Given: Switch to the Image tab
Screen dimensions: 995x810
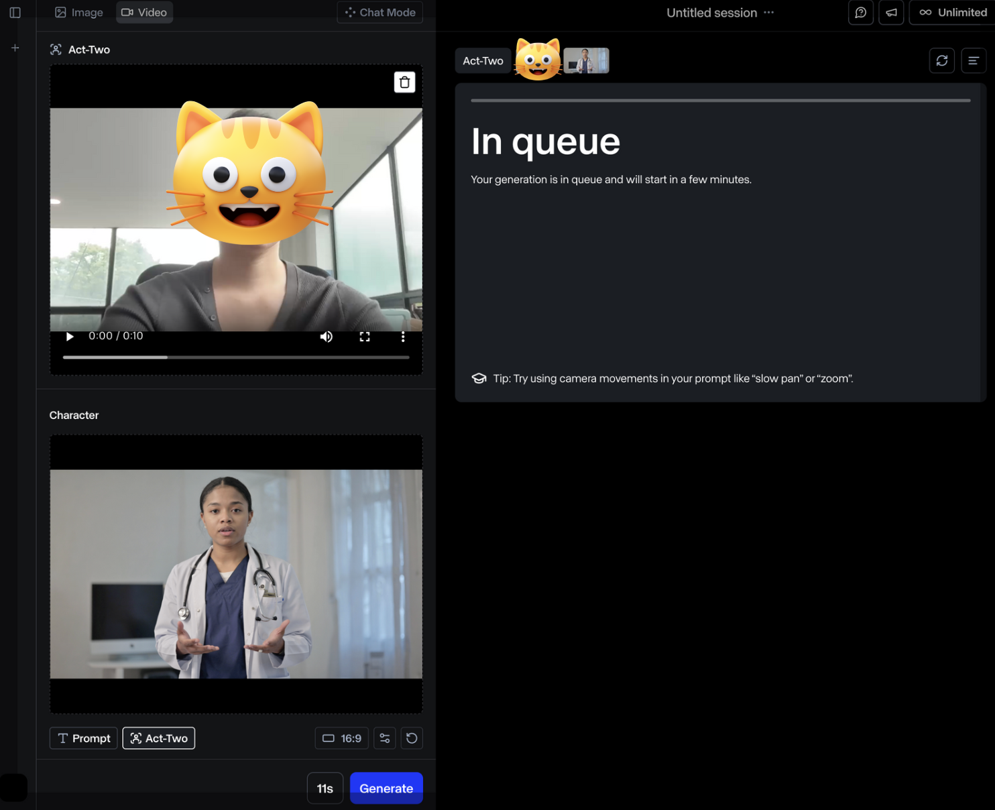Looking at the screenshot, I should tap(79, 13).
